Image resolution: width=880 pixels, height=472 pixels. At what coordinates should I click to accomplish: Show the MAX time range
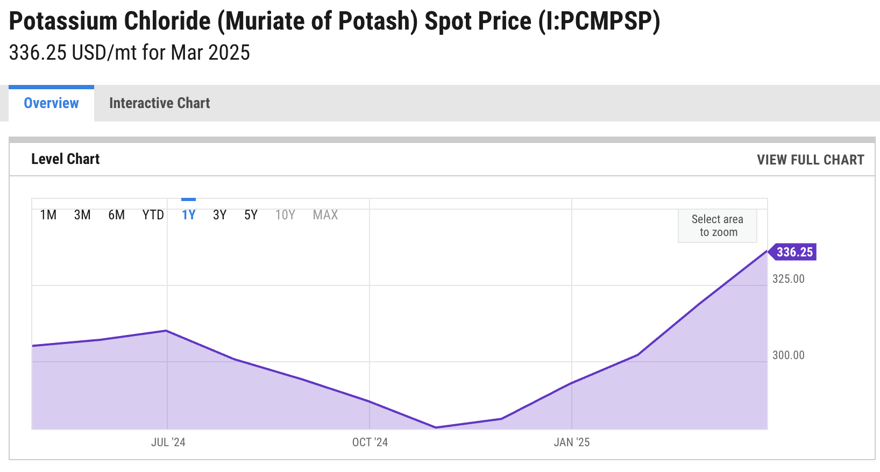click(325, 215)
